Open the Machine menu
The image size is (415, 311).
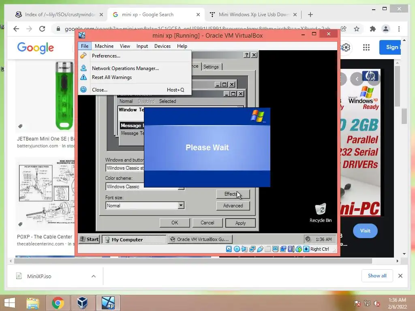(x=104, y=46)
